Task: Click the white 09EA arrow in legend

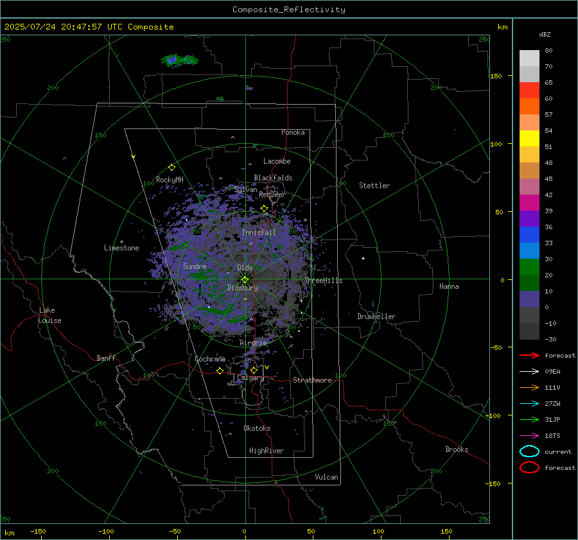Action: (529, 372)
